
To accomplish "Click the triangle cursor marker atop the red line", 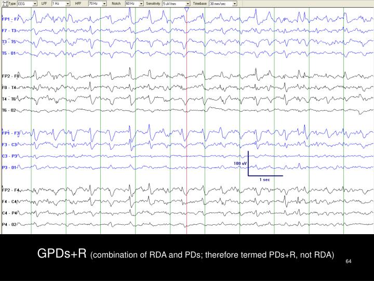I will click(x=187, y=9).
